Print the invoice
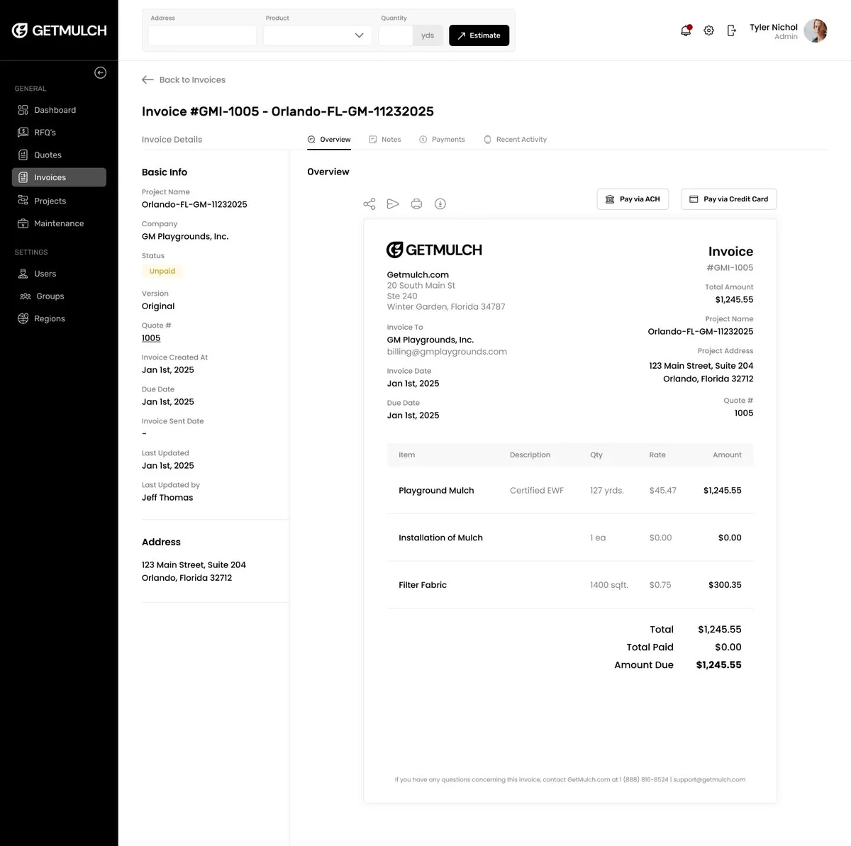 [x=416, y=204]
